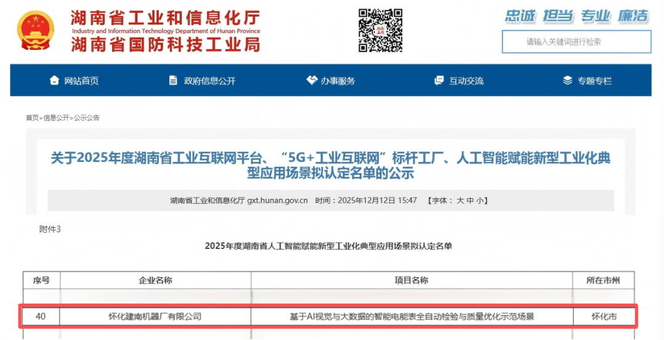Go to 公示公告 in the breadcrumb
Image resolution: width=665 pixels, height=340 pixels.
pyautogui.click(x=87, y=118)
